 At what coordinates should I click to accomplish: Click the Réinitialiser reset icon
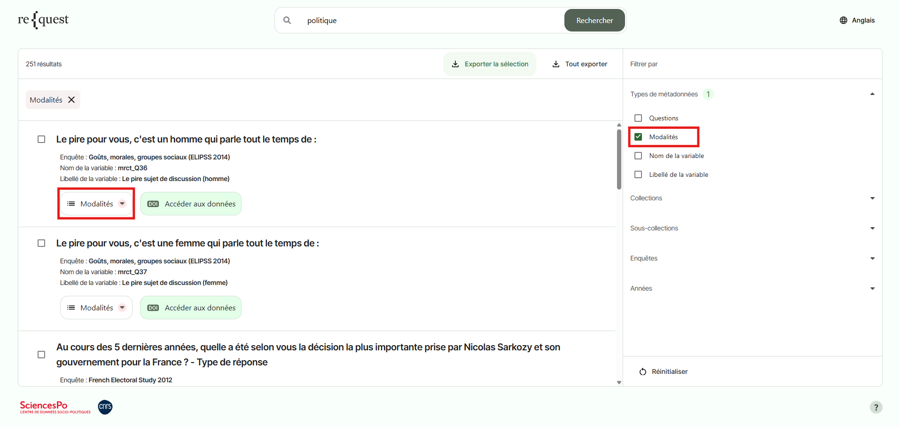pos(643,372)
